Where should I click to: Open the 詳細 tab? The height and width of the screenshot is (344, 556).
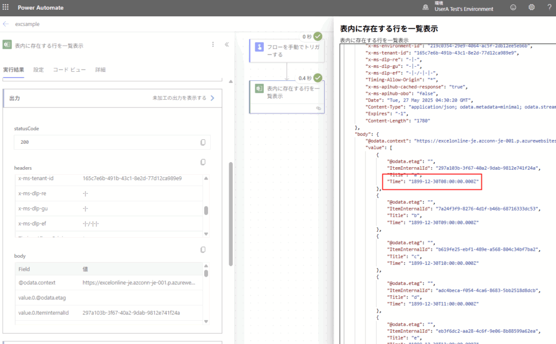point(100,70)
